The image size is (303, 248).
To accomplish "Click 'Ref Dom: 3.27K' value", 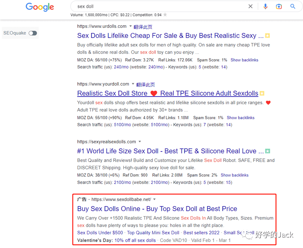I will (139, 60).
